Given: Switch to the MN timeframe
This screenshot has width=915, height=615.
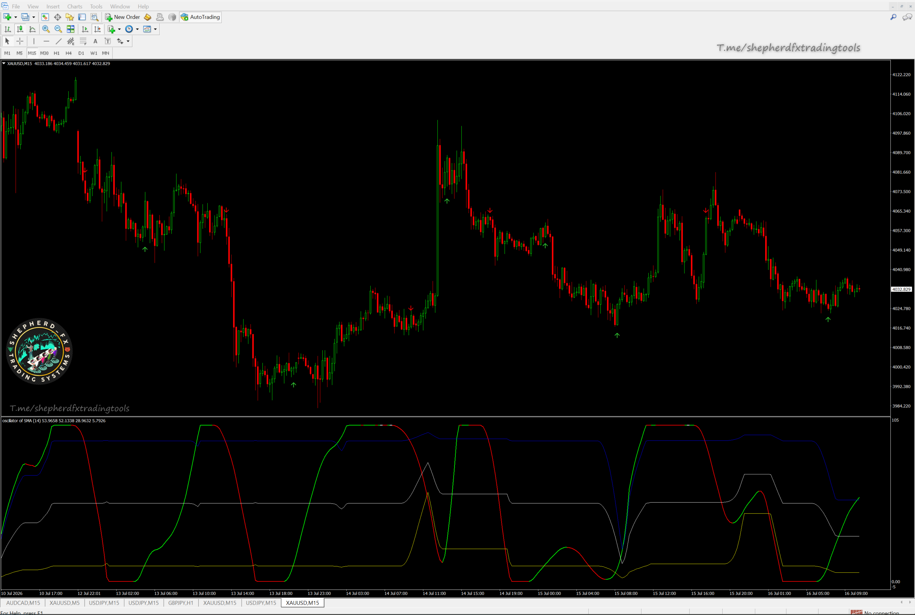Looking at the screenshot, I should (x=105, y=53).
